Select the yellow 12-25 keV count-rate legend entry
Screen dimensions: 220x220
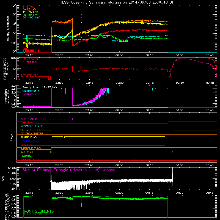point(30,12)
